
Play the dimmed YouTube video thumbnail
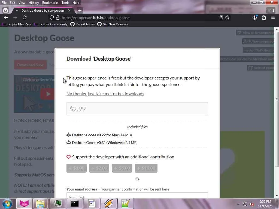(x=47, y=94)
